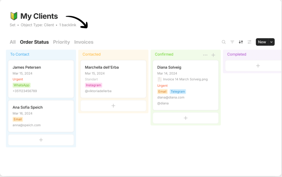Image resolution: width=282 pixels, height=177 pixels.
Task: Click the attachment icon on Invoice 14 March Solveig.png
Action: point(159,79)
